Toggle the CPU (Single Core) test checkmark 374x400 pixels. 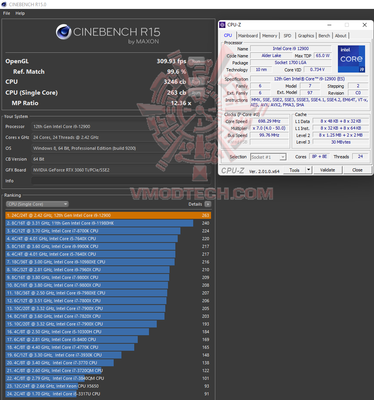click(209, 93)
